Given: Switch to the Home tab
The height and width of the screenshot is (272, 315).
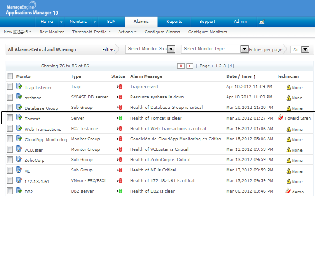Looking at the screenshot, I should tap(47, 22).
